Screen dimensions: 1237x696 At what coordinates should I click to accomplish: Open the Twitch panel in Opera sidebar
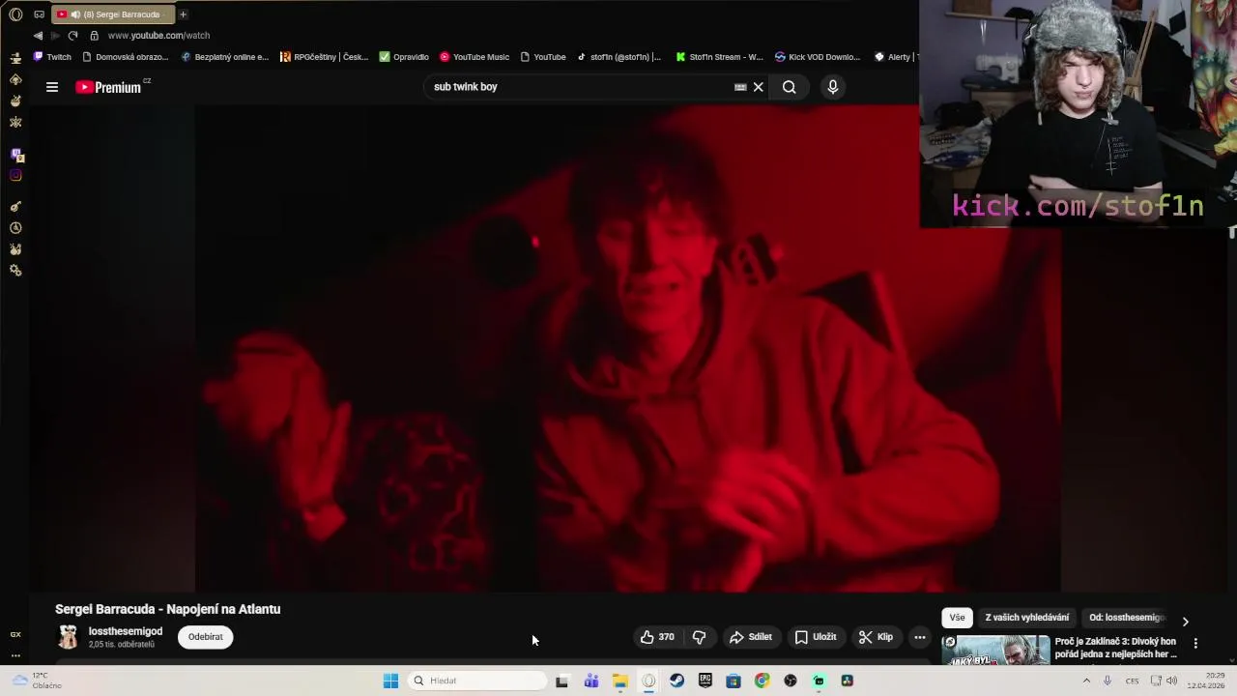(15, 155)
